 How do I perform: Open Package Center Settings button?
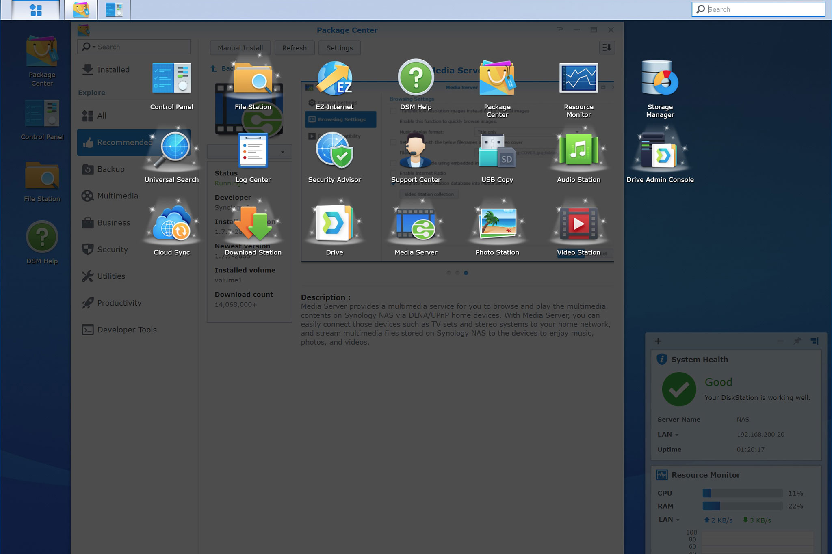(339, 48)
